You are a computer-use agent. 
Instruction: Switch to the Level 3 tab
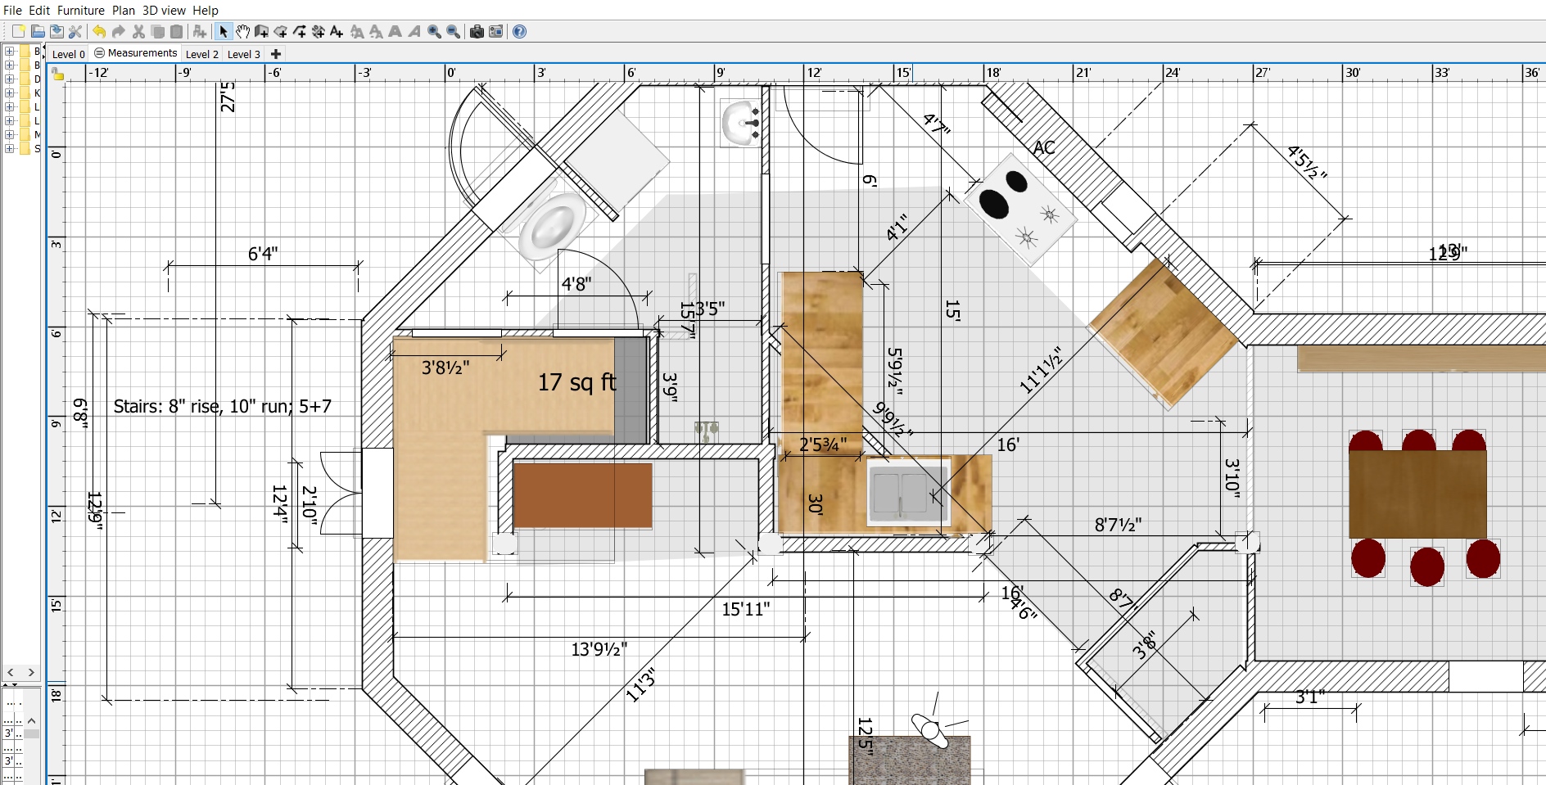point(243,54)
